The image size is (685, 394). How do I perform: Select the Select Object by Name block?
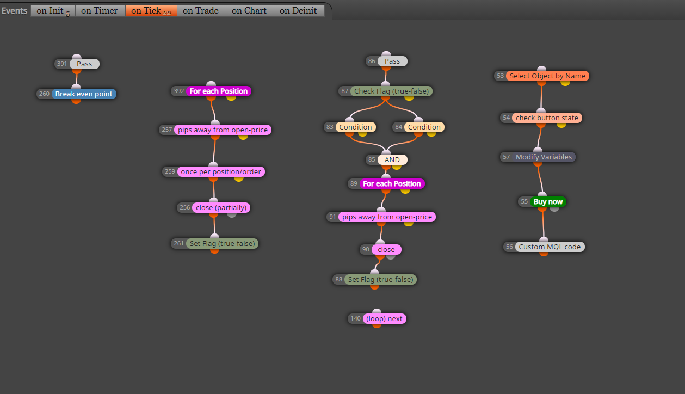547,76
